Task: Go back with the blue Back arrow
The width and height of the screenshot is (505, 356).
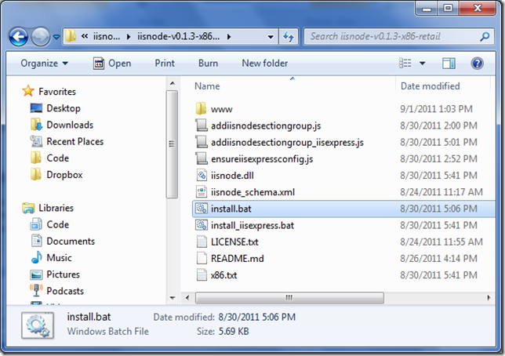Action: coord(18,37)
